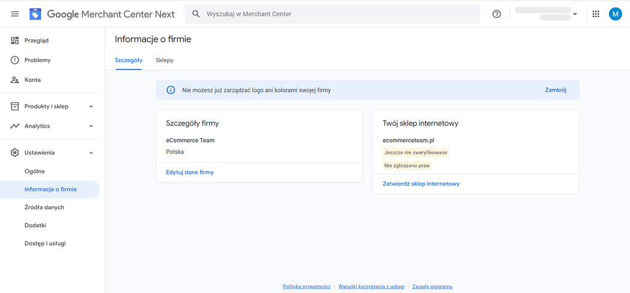630x293 pixels.
Task: Click the Problemy alert icon
Action: coord(15,60)
